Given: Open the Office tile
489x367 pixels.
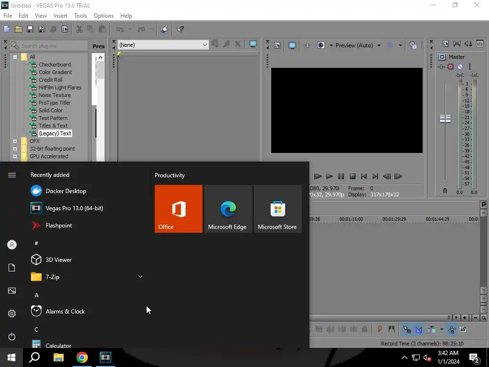Looking at the screenshot, I should click(179, 209).
